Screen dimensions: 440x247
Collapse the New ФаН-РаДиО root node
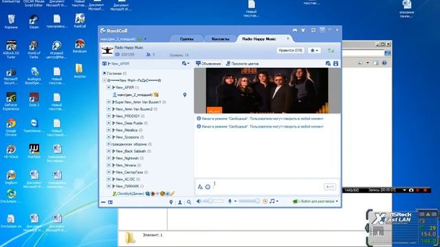[104, 80]
